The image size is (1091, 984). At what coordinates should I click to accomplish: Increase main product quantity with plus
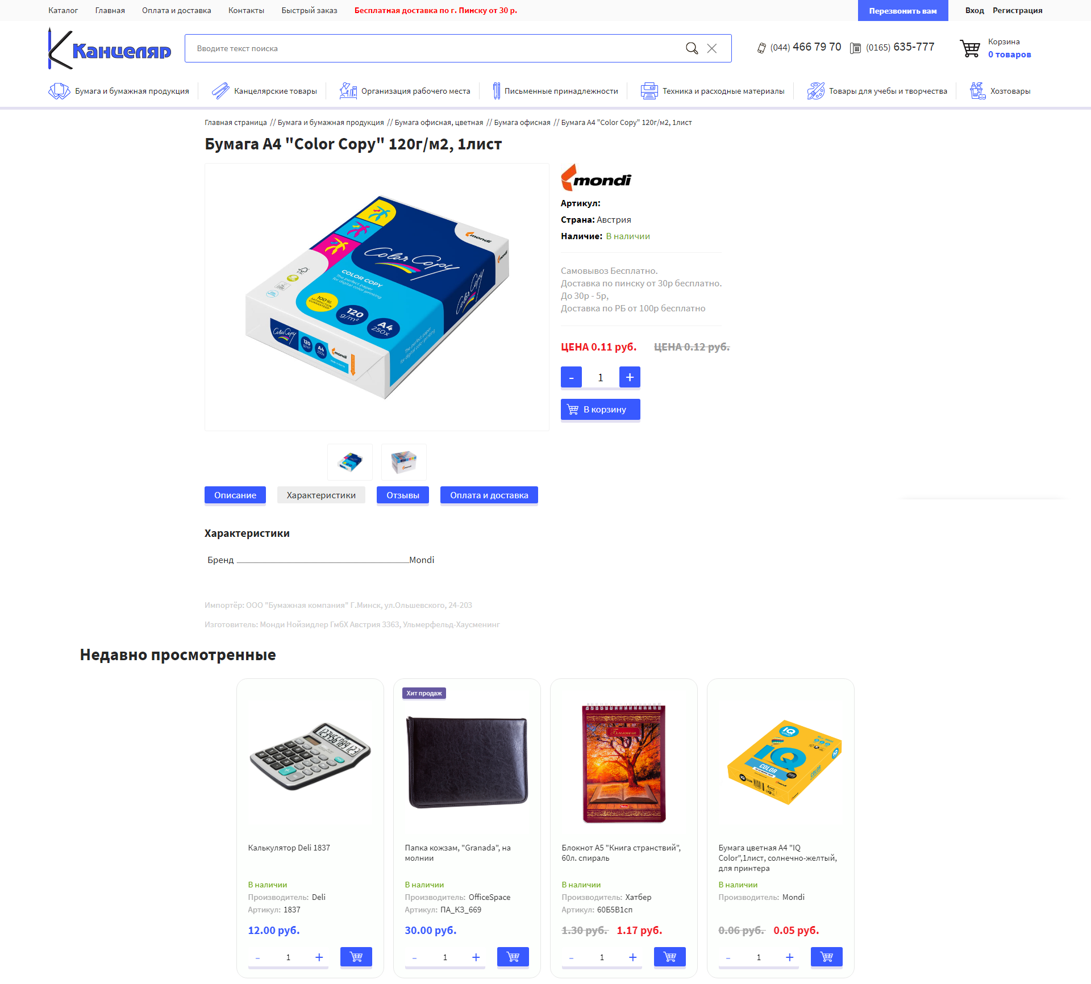(630, 377)
